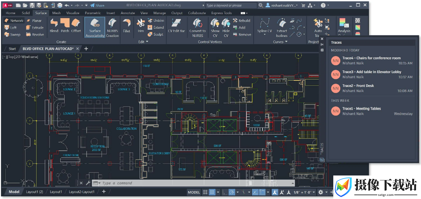The height and width of the screenshot is (199, 421).
Task: Open the Collaborate ribbon tab
Action: (197, 13)
